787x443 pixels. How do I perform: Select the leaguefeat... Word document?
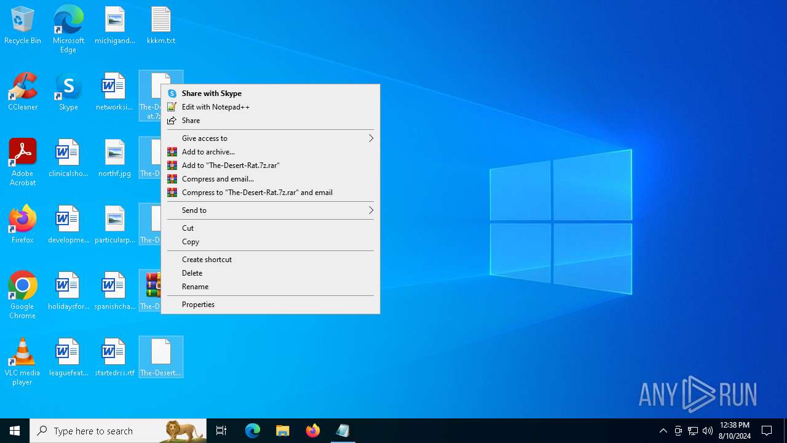pyautogui.click(x=68, y=358)
